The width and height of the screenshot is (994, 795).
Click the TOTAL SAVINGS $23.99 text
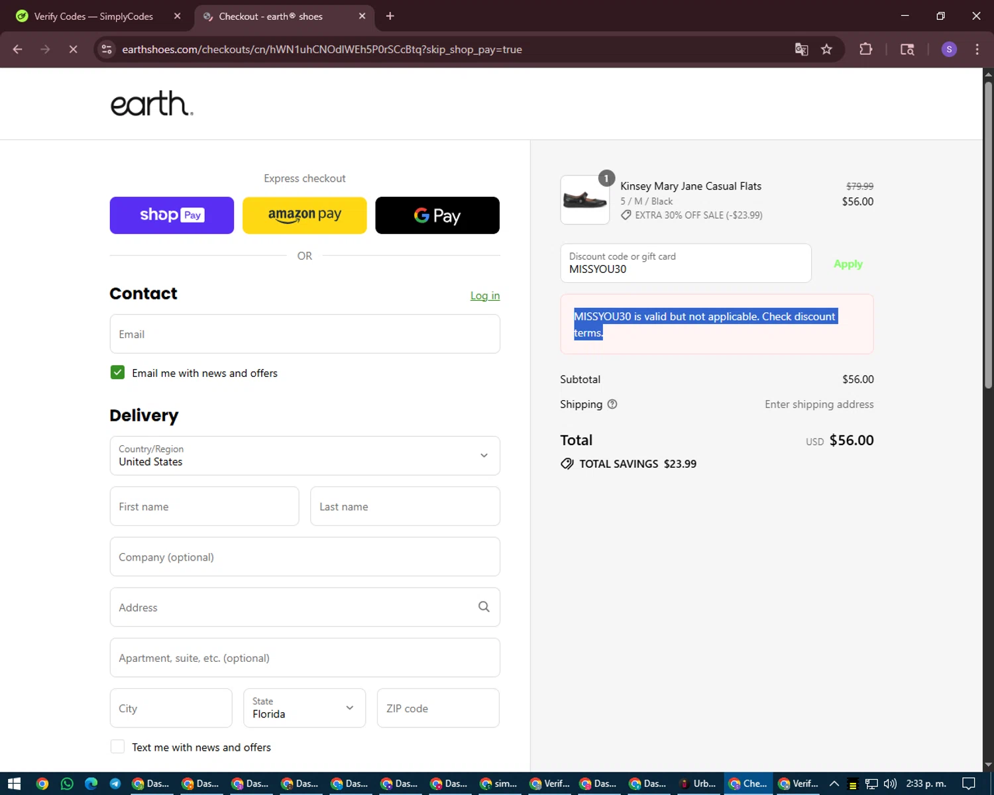[637, 464]
